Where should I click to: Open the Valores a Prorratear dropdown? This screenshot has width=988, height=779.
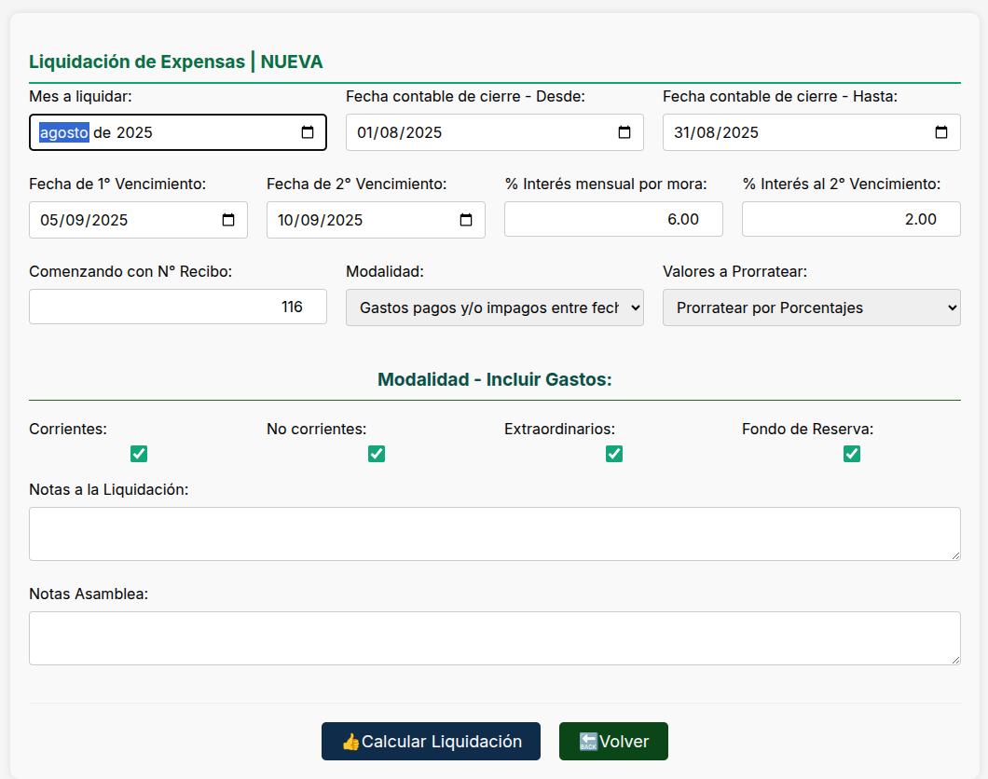tap(811, 307)
